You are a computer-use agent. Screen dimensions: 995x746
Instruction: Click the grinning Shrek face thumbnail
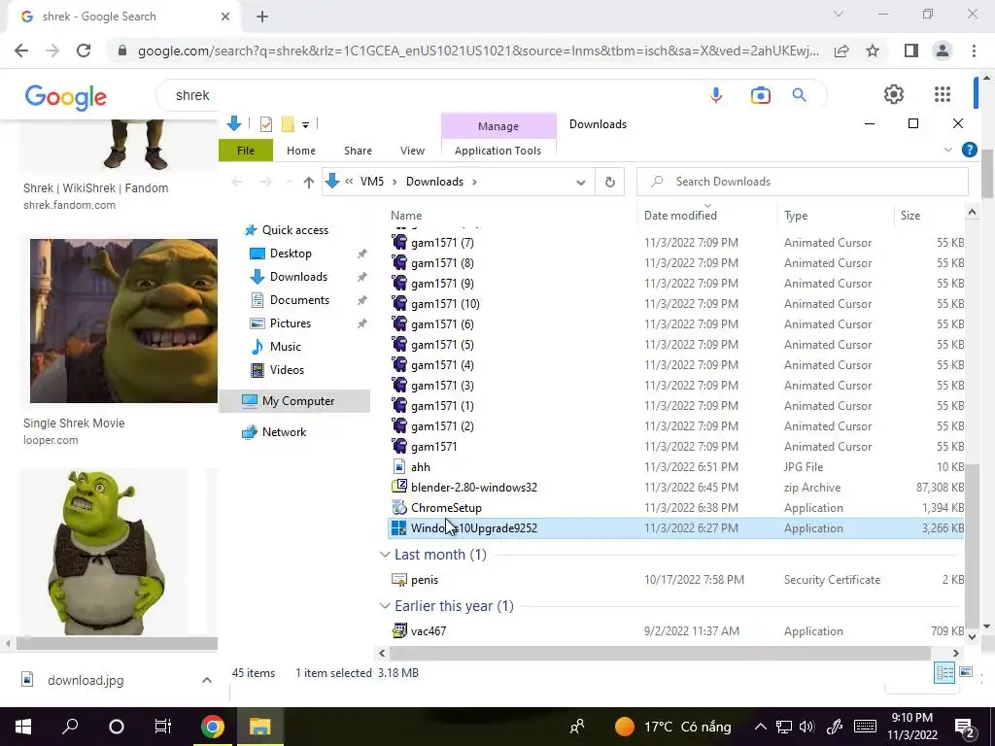(x=123, y=321)
